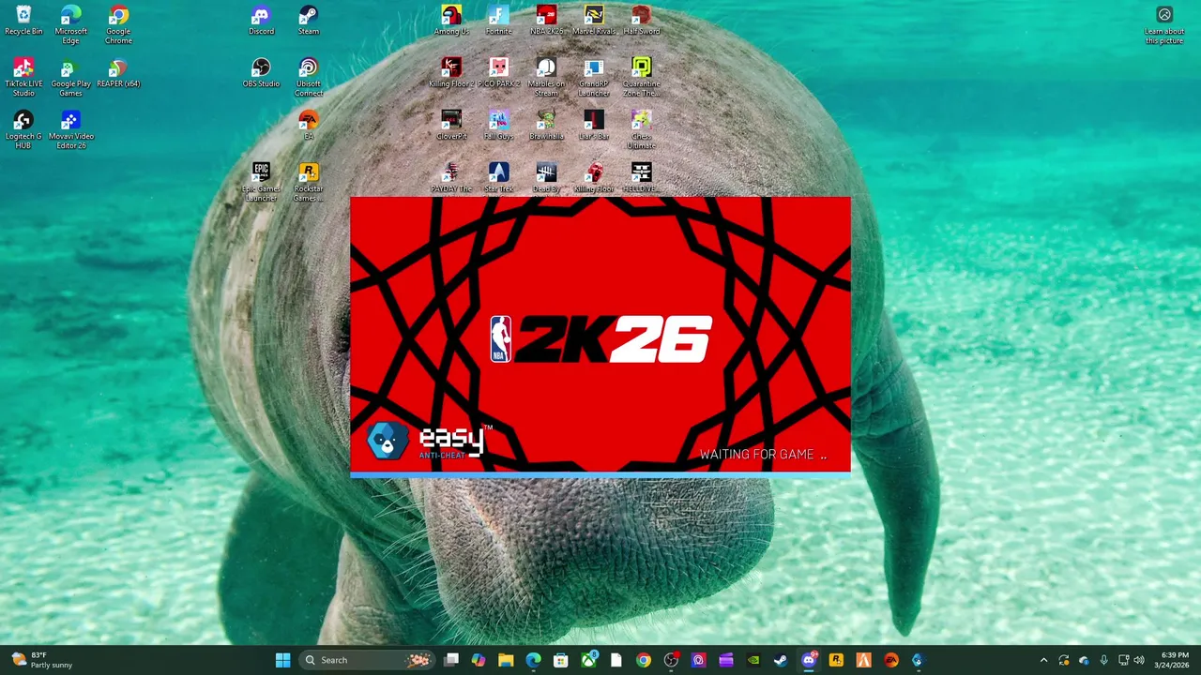Click the Ubisoft Connect desktop icon
Image resolution: width=1201 pixels, height=675 pixels.
(309, 77)
